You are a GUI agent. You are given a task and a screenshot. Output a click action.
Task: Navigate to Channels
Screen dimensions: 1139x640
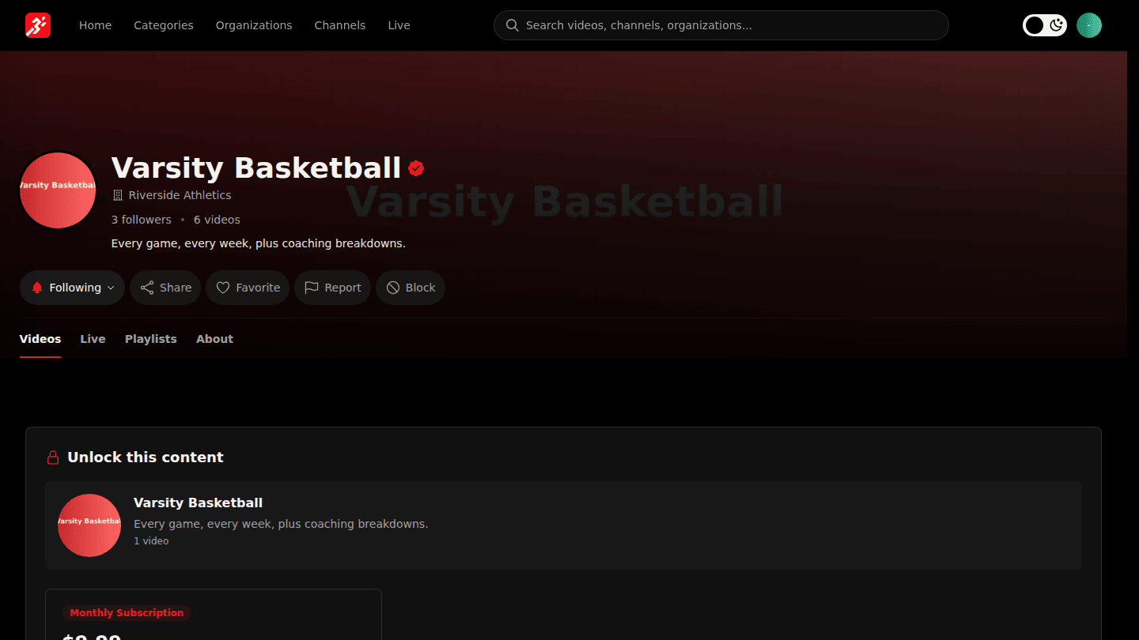click(340, 25)
